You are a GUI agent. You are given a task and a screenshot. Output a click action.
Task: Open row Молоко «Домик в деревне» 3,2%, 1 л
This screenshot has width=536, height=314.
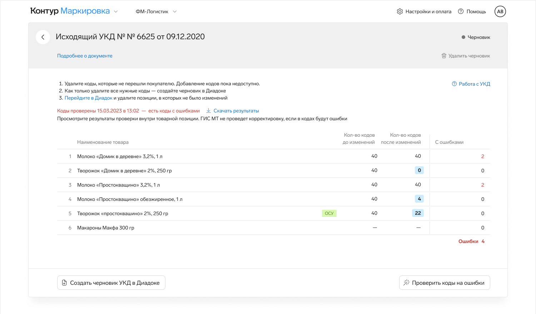pos(274,156)
